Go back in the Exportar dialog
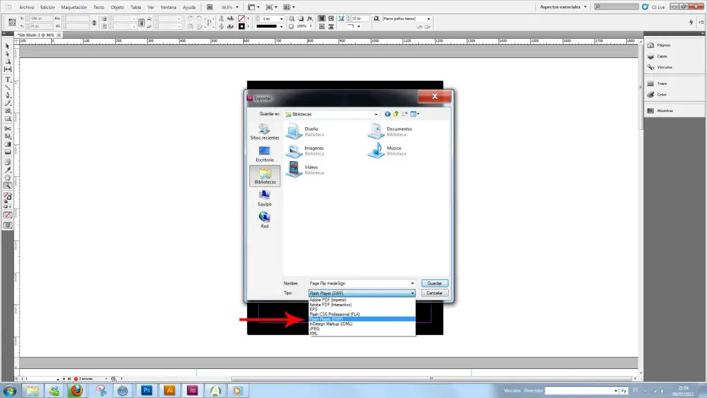 (x=387, y=114)
